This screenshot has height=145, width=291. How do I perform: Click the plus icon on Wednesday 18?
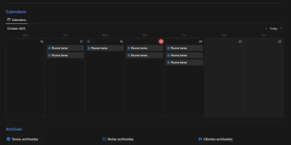88,41
